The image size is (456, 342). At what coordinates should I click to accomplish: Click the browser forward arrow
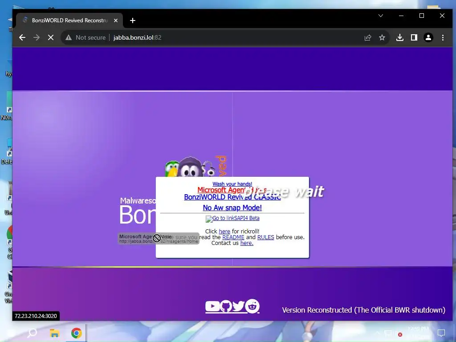(x=37, y=37)
